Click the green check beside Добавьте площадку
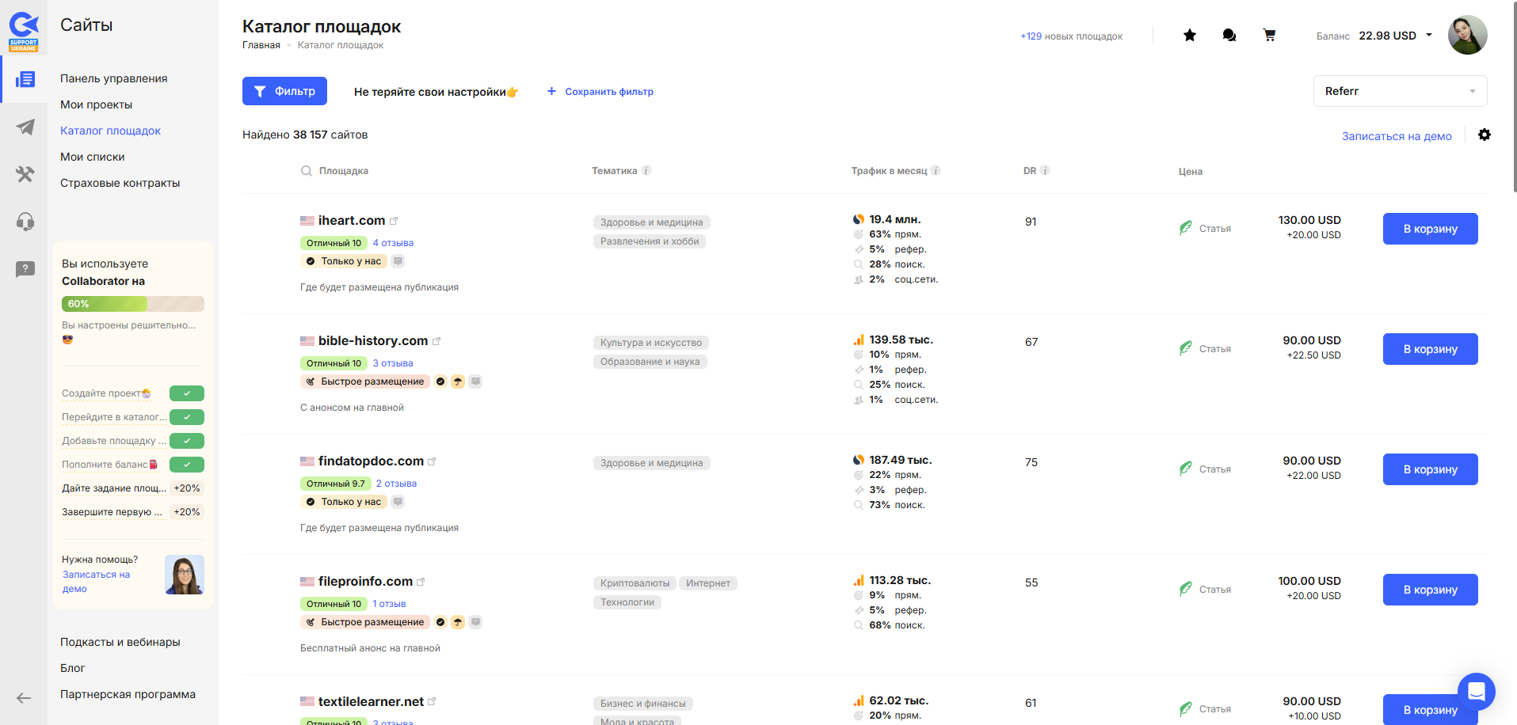This screenshot has width=1517, height=725. 187,441
